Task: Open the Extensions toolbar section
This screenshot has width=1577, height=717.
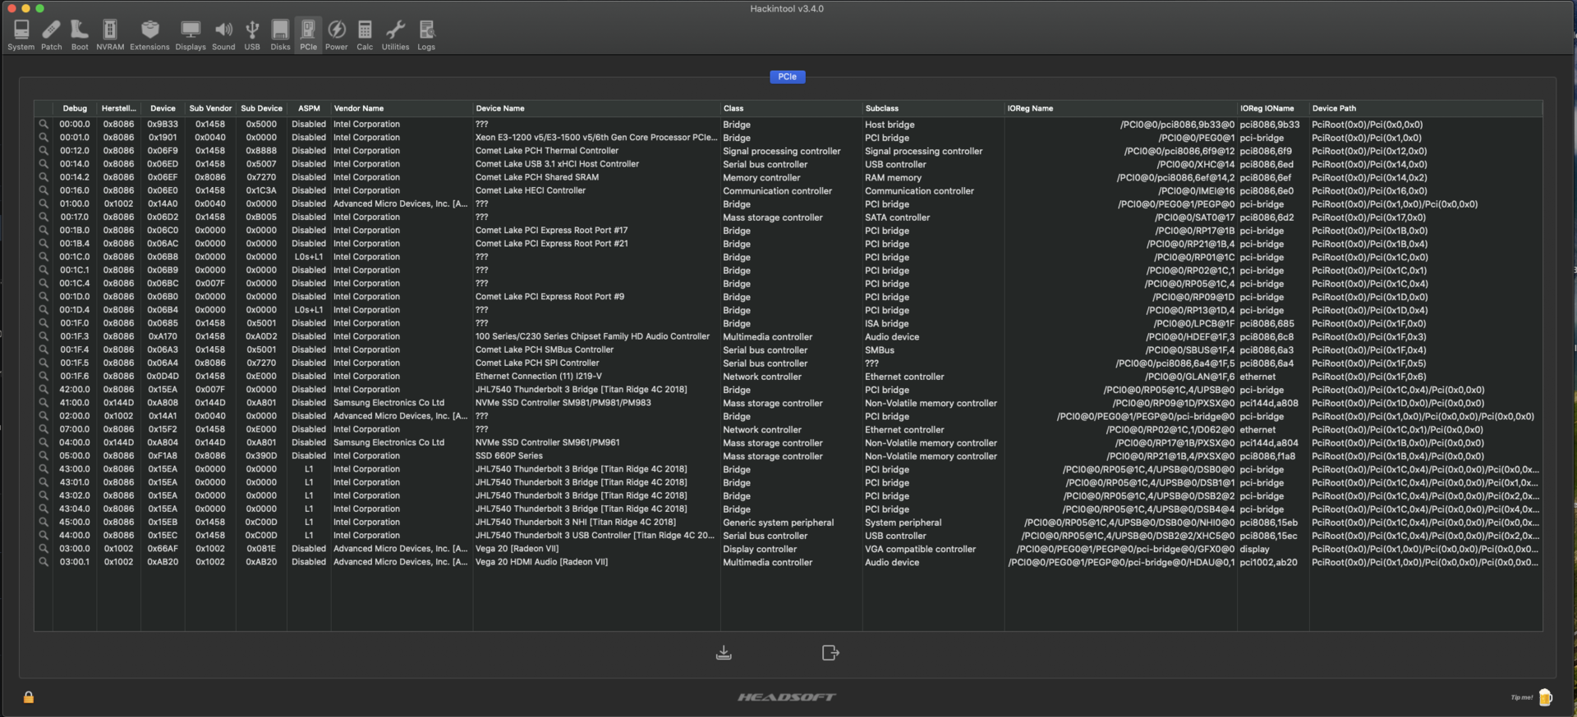Action: 149,35
